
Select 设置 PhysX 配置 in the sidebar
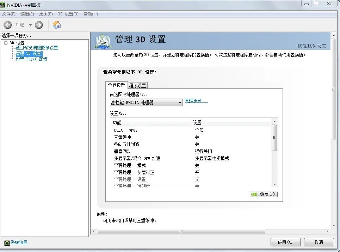click(31, 59)
